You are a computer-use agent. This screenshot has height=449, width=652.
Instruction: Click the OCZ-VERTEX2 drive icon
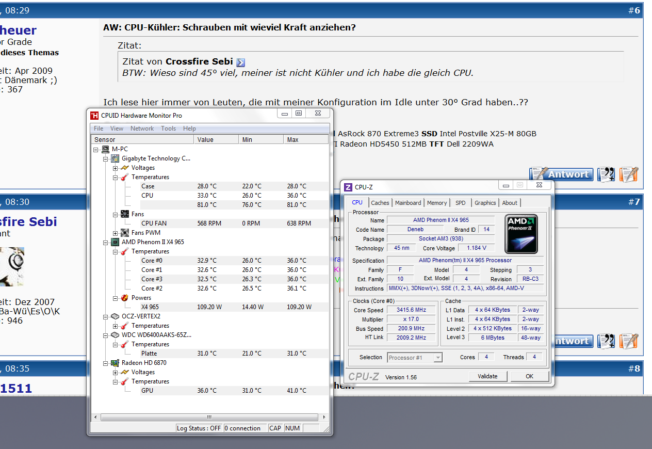click(x=115, y=316)
